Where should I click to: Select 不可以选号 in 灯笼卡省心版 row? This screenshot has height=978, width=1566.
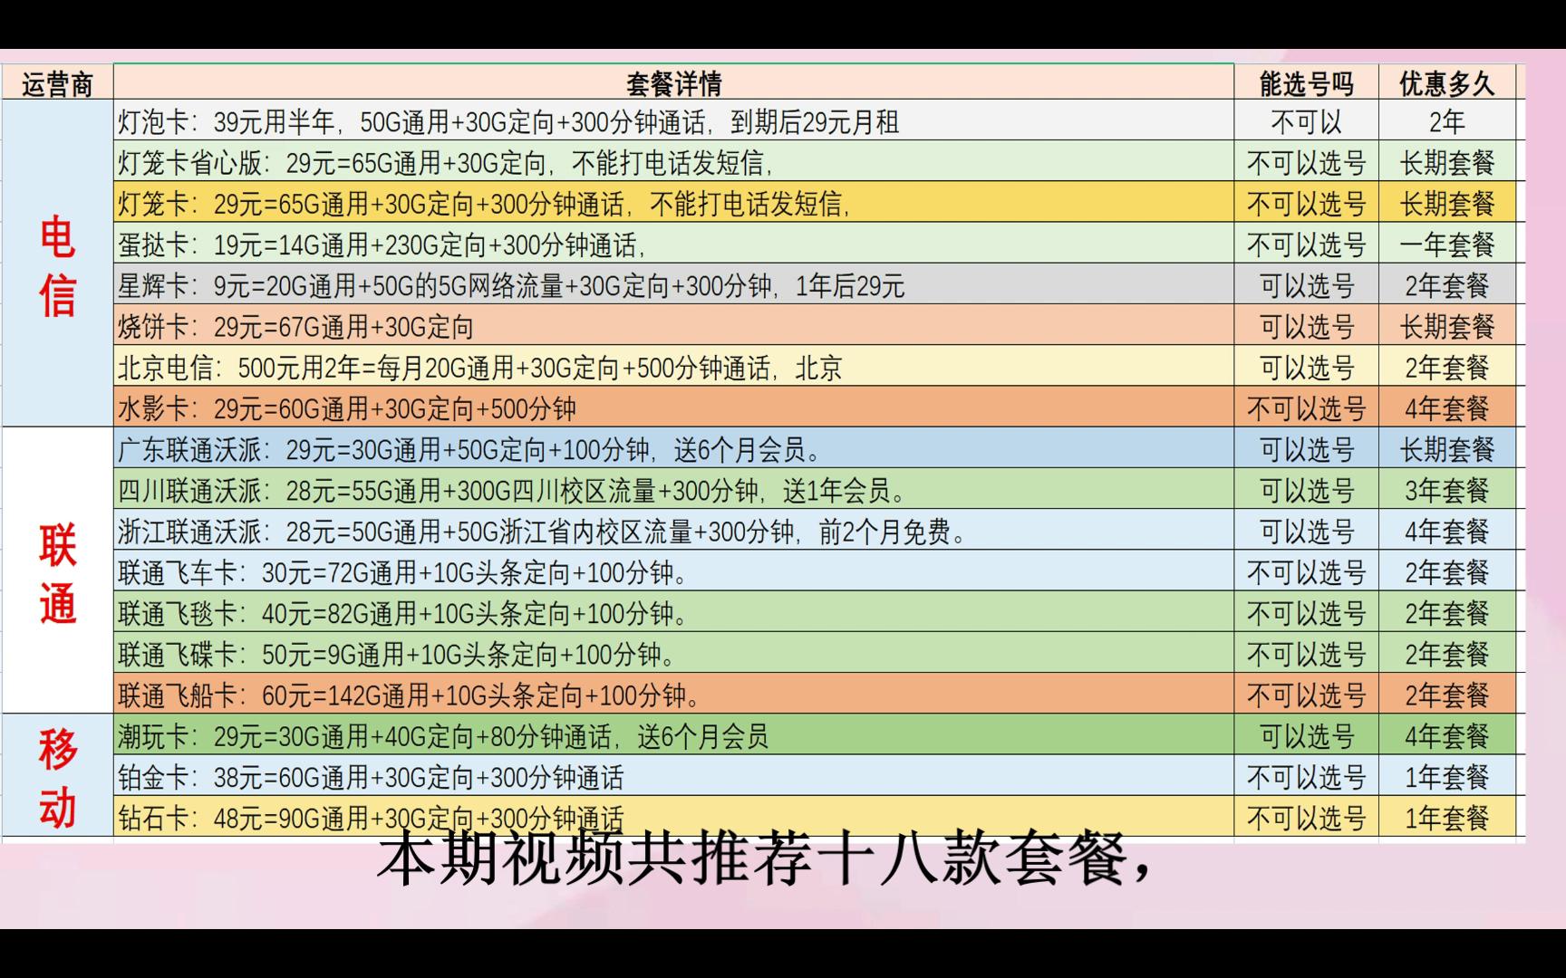pos(1306,162)
